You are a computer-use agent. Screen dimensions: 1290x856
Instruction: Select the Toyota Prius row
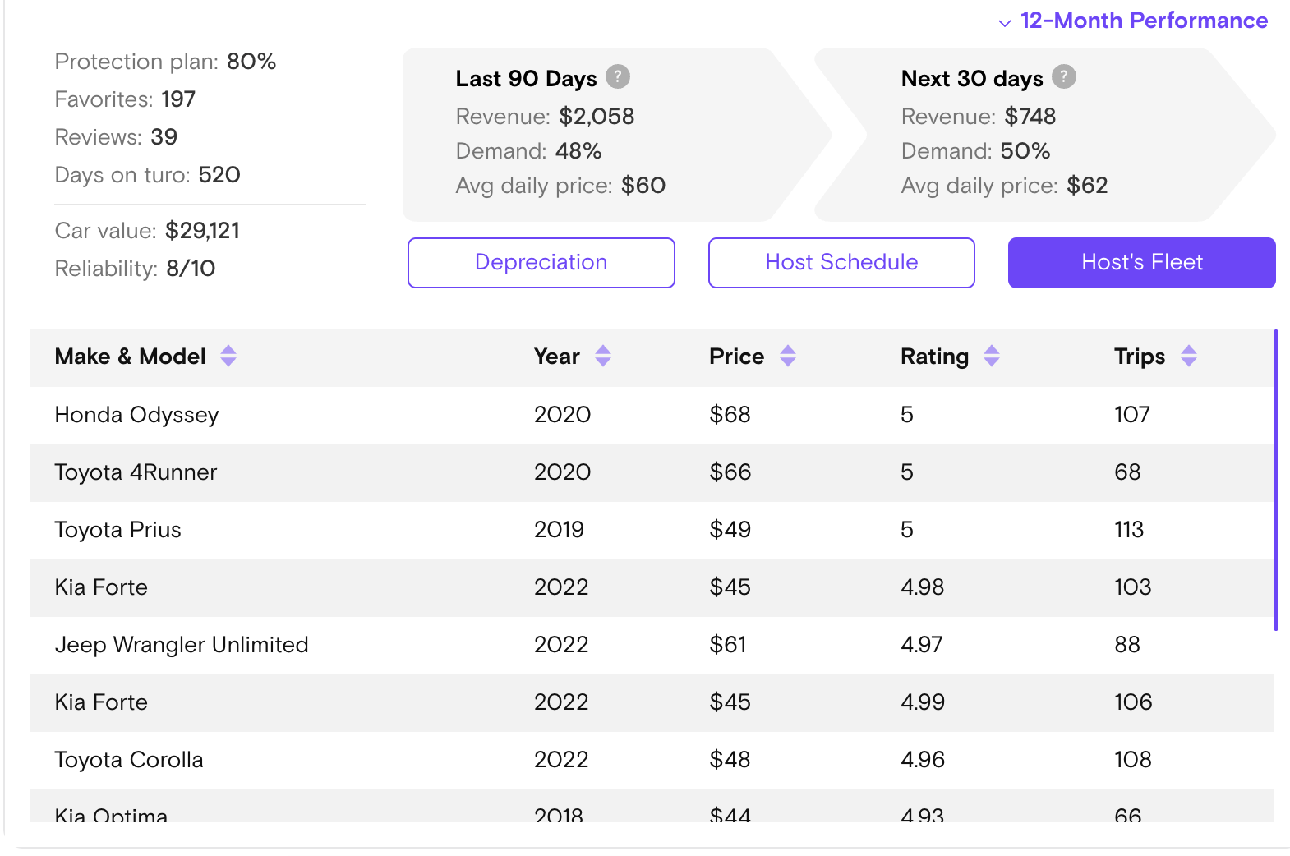652,531
